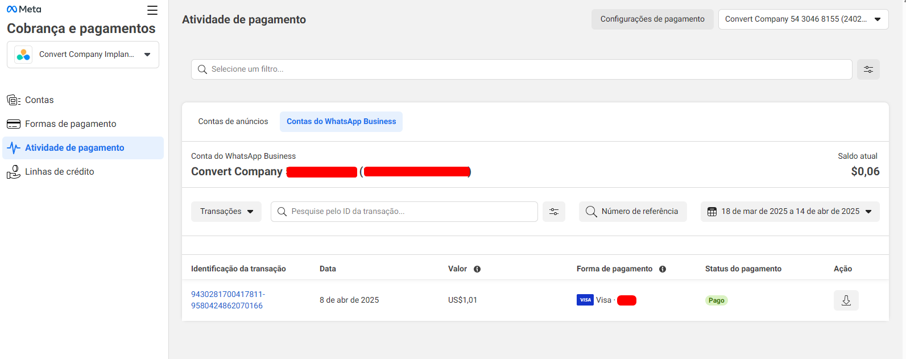Click the US$1,01 value cell

[462, 300]
